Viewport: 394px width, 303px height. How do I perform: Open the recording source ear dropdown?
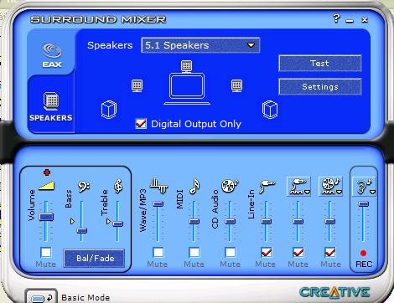364,186
